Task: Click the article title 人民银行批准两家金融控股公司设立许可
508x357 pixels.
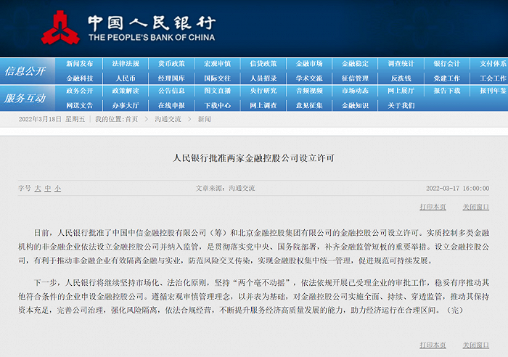Action: tap(254, 158)
